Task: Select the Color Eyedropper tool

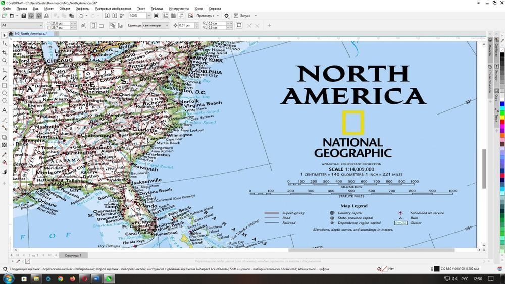Action: point(4,155)
